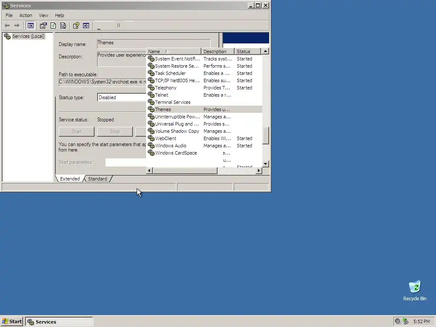Click the Refresh toolbar icon

point(53,26)
